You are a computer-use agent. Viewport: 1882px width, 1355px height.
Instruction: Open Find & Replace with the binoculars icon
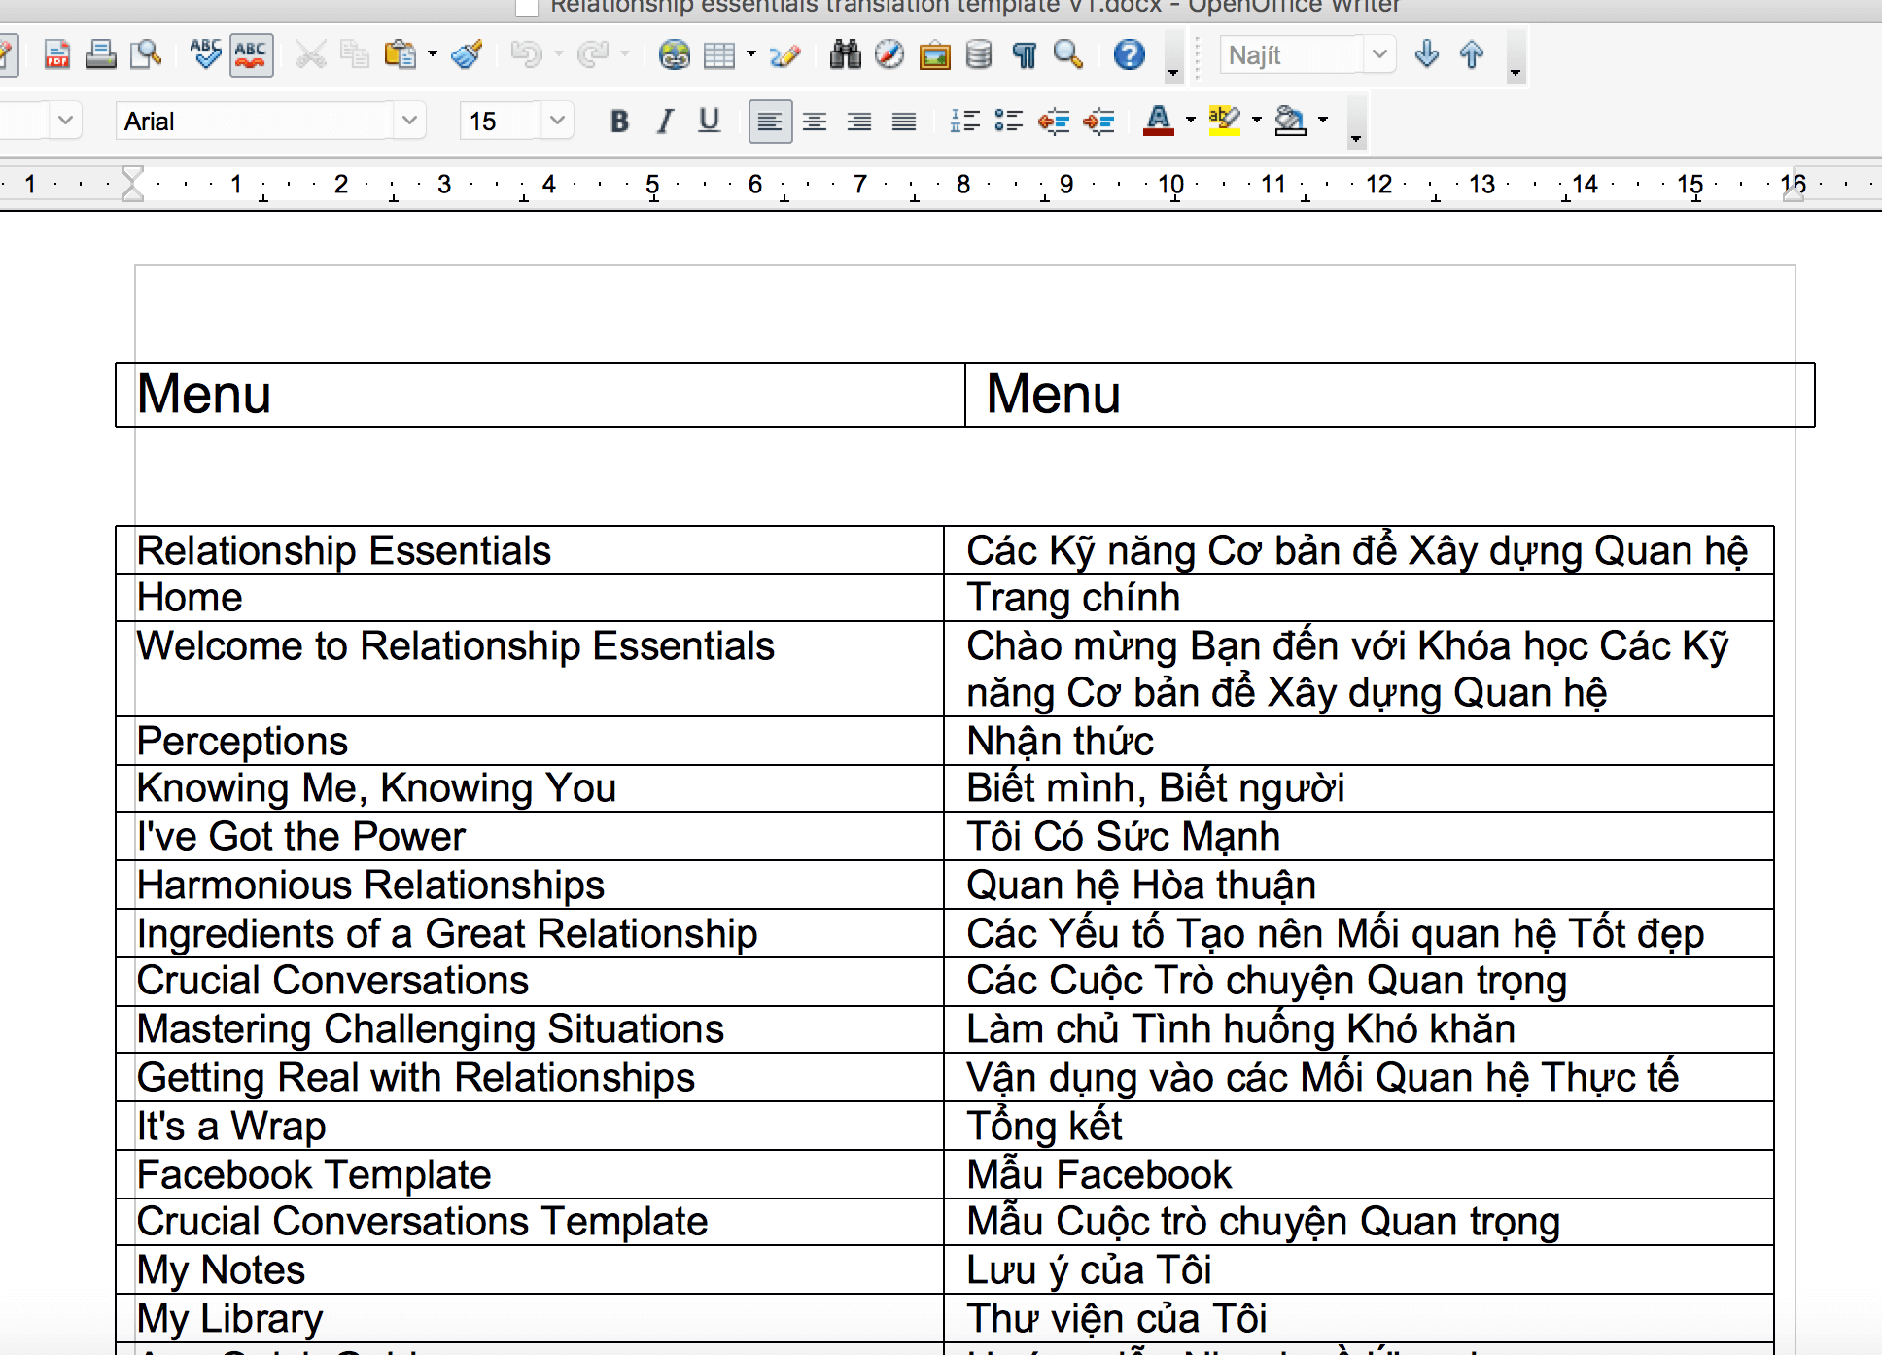[845, 55]
